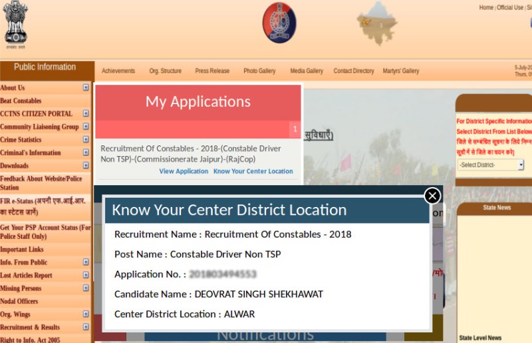Click the Public Information sidebar header
This screenshot has height=343, width=532.
click(x=45, y=67)
